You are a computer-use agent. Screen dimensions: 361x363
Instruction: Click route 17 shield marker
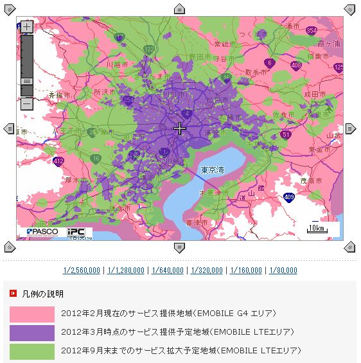(x=119, y=38)
